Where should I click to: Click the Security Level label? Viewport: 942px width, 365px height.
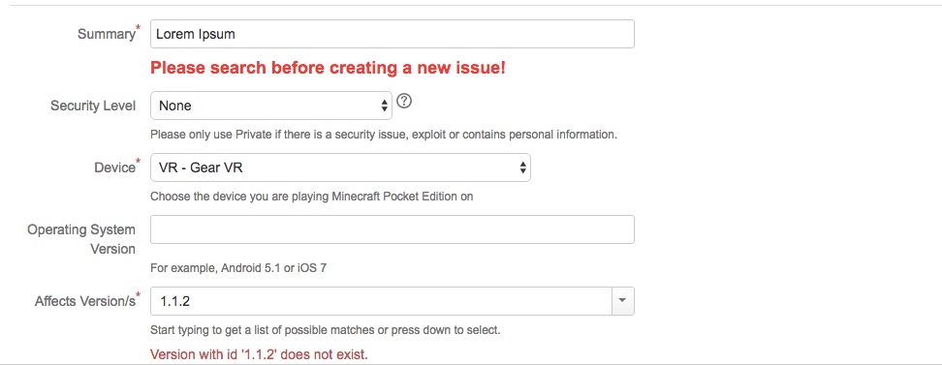(x=93, y=106)
